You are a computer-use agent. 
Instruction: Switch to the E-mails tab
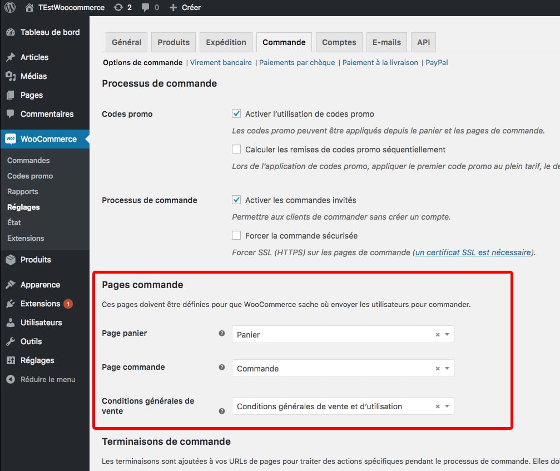pos(387,42)
